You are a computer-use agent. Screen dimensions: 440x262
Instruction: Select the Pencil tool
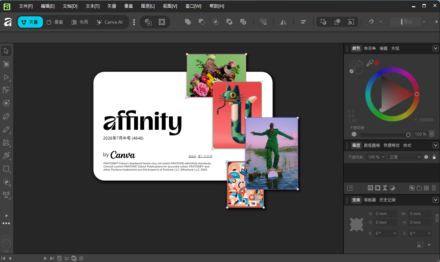(x=6, y=130)
